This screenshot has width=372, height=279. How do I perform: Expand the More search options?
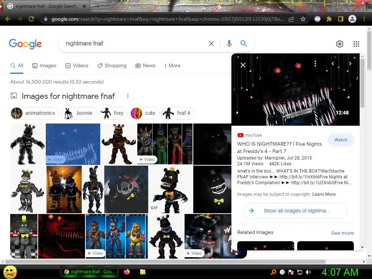pos(173,66)
